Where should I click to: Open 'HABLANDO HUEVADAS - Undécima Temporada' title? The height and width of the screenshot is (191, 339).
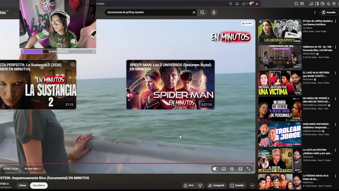(316, 126)
